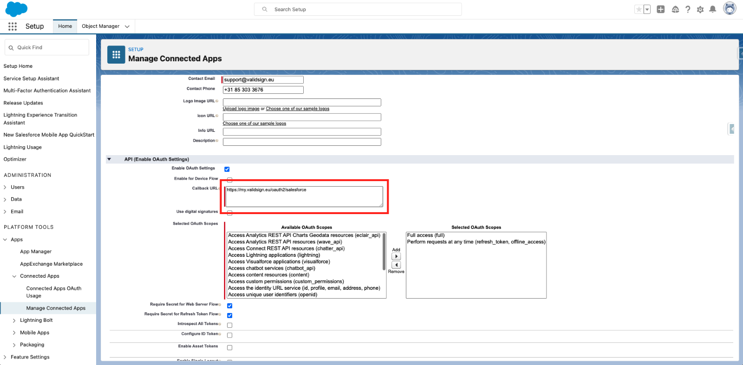Collapse the Apps tree node
This screenshot has width=743, height=365.
click(5, 240)
